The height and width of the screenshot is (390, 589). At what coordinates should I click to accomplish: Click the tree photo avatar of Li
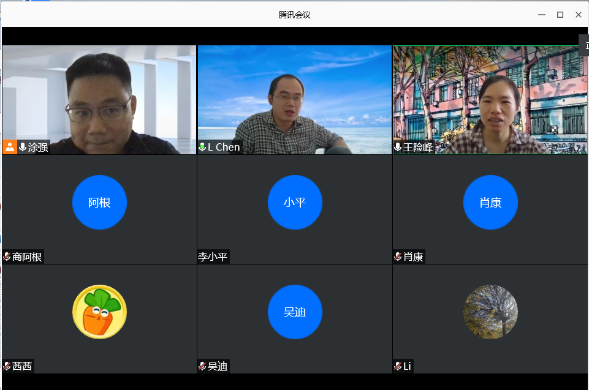point(490,312)
